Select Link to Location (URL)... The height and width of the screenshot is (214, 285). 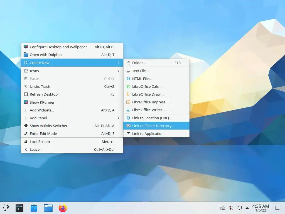(x=156, y=118)
